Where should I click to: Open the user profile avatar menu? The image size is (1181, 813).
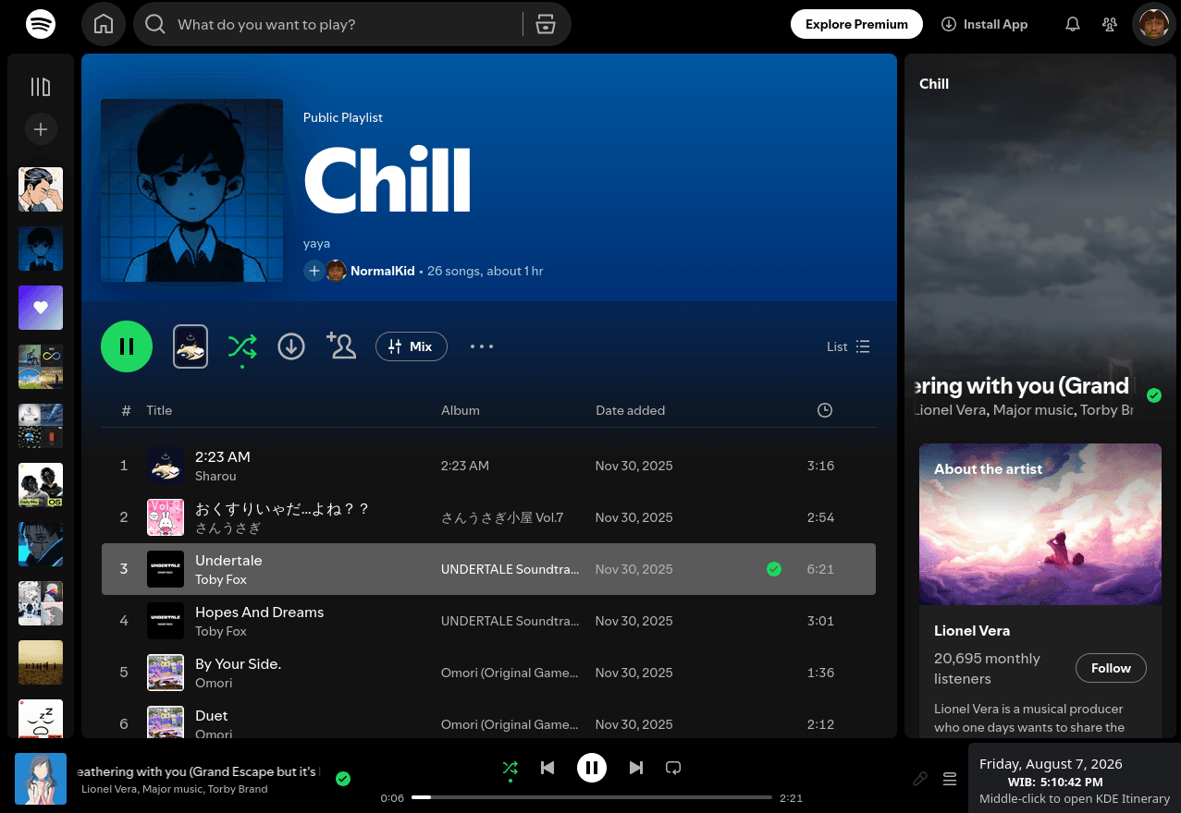[1154, 24]
